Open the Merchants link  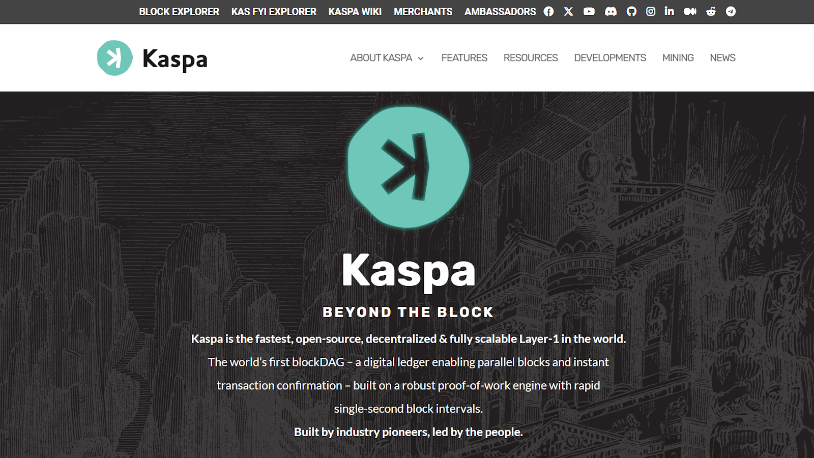pos(423,11)
